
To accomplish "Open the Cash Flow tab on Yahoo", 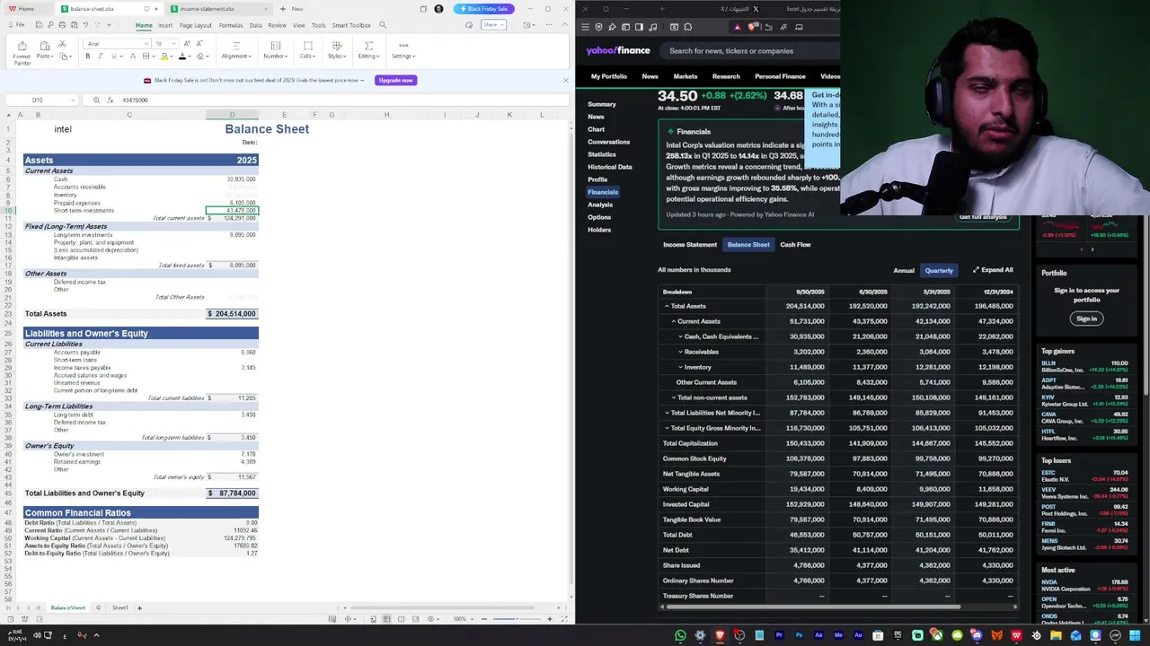I will click(795, 245).
